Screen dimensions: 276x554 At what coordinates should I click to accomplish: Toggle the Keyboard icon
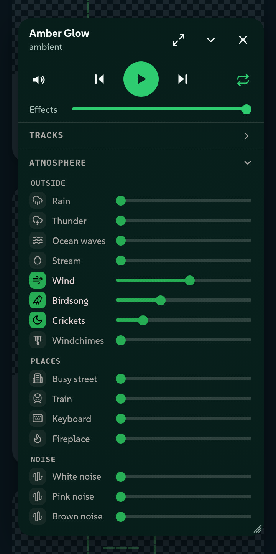click(x=38, y=419)
